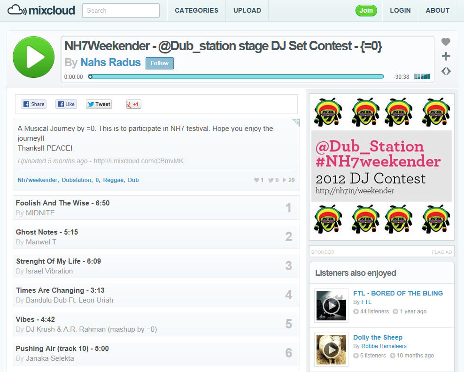Screen dimensions: 464x372
Task: Open the LOGIN page
Action: coord(400,10)
